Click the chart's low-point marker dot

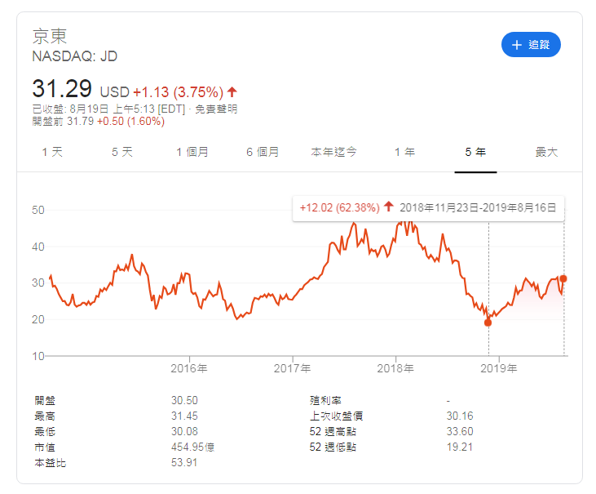(488, 323)
